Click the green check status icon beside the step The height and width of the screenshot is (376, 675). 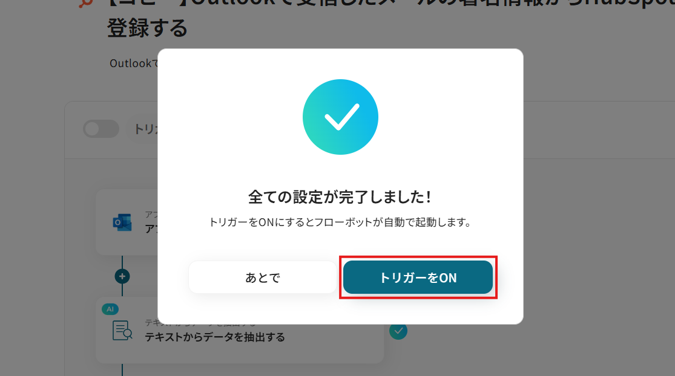(x=398, y=331)
